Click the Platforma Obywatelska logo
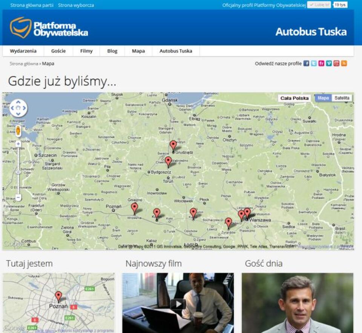 (x=49, y=27)
